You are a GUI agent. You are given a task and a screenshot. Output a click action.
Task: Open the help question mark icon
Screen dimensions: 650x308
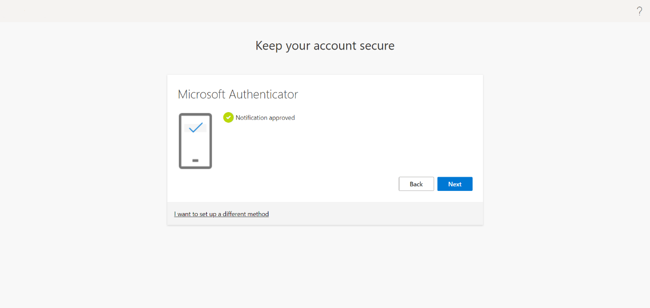(x=639, y=11)
